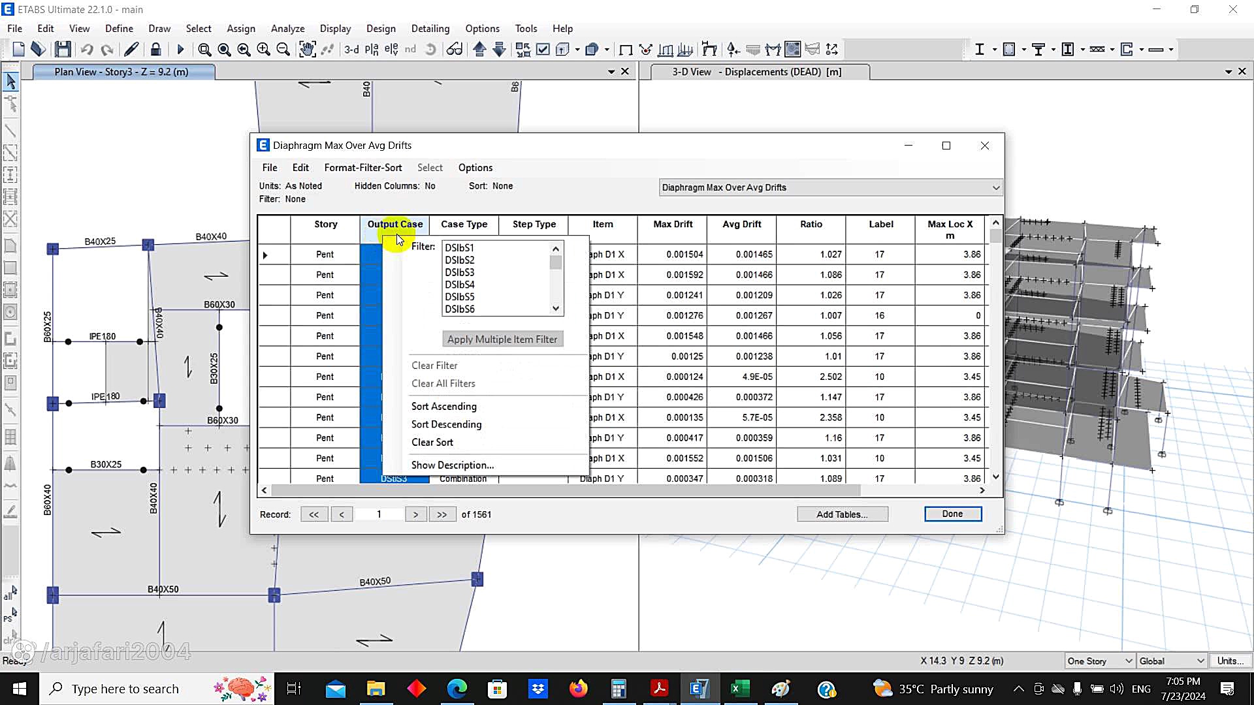The width and height of the screenshot is (1254, 705).
Task: Click the Zoom Out magnifier icon
Action: [x=283, y=50]
